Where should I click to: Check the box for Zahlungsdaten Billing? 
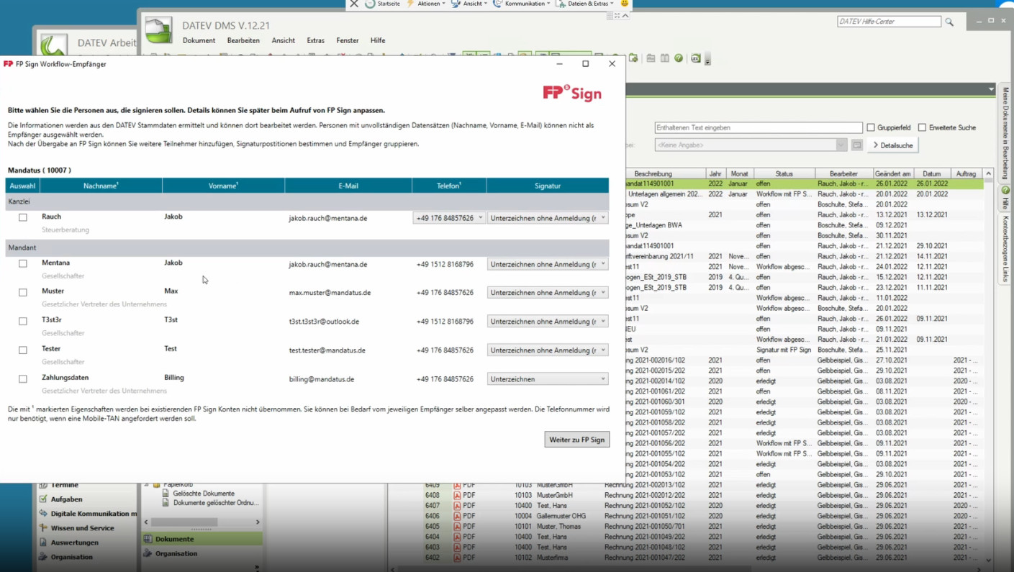[23, 378]
